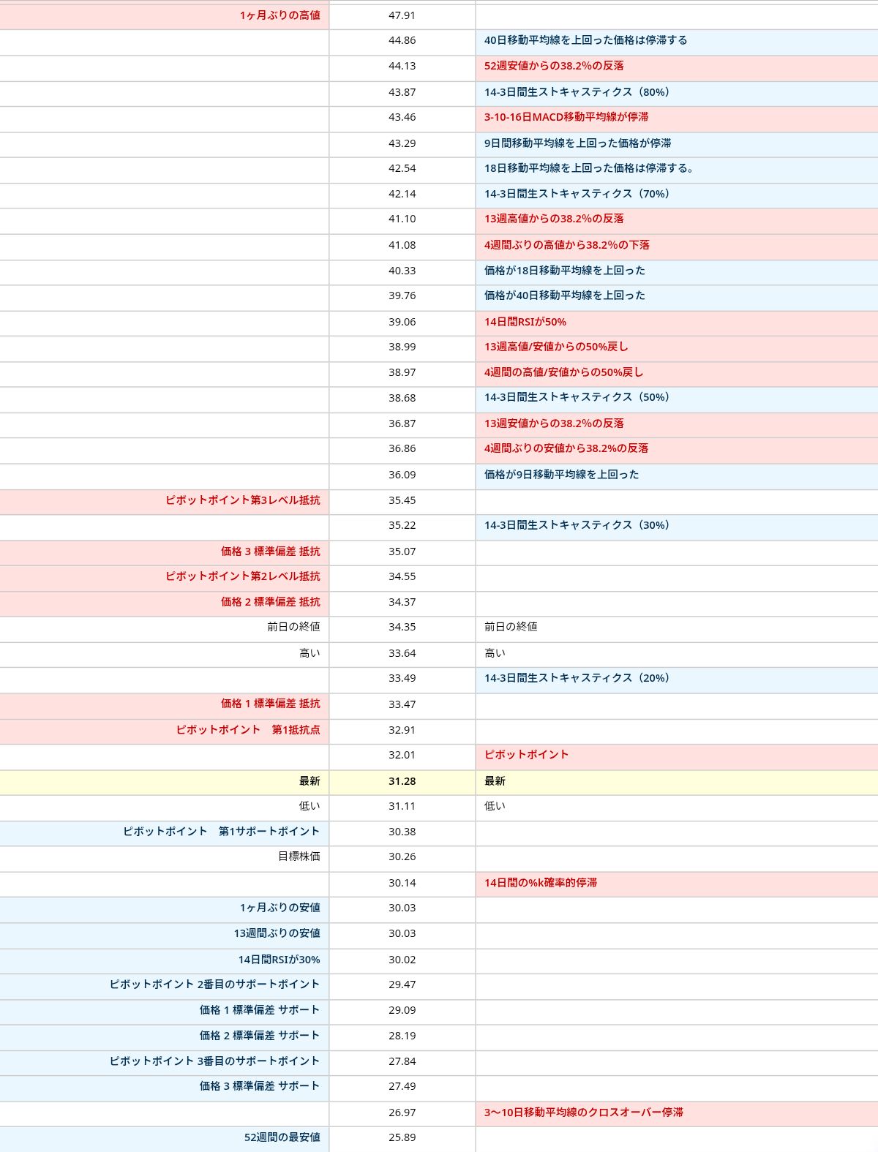Screen dimensions: 878x1152
Task: Select the red ピボットポイント entry at 32.01
Action: coord(526,755)
